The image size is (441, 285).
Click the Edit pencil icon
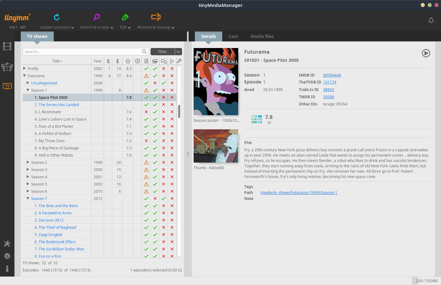point(125,17)
